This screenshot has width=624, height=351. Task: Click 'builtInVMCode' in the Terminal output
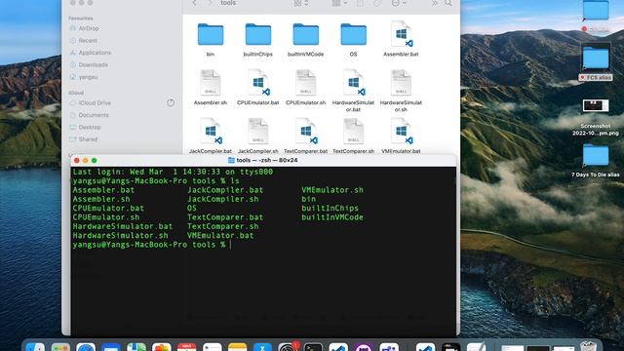click(332, 217)
